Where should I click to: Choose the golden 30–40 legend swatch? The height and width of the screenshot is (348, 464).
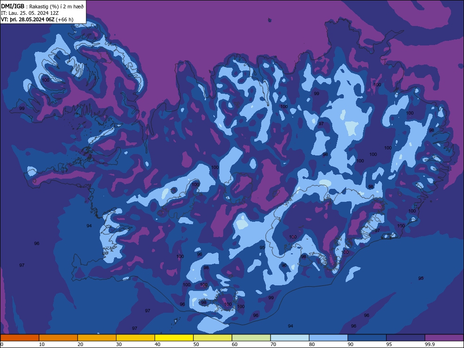tap(135, 338)
